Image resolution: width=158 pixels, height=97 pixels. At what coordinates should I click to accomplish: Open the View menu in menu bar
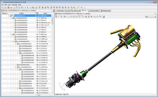(x=9, y=5)
